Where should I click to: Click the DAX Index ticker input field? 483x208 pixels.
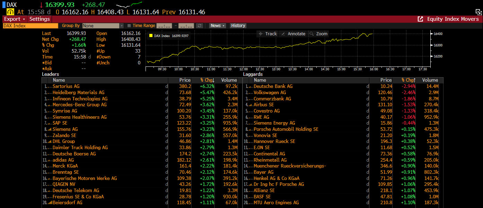(x=30, y=26)
